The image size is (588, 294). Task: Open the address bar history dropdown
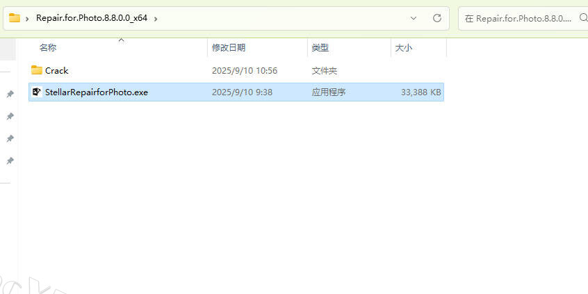414,18
